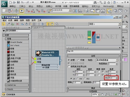Click highlighted Material Editor icon in main toolbar
Image resolution: width=130 pixels, height=97 pixels.
pos(109,11)
